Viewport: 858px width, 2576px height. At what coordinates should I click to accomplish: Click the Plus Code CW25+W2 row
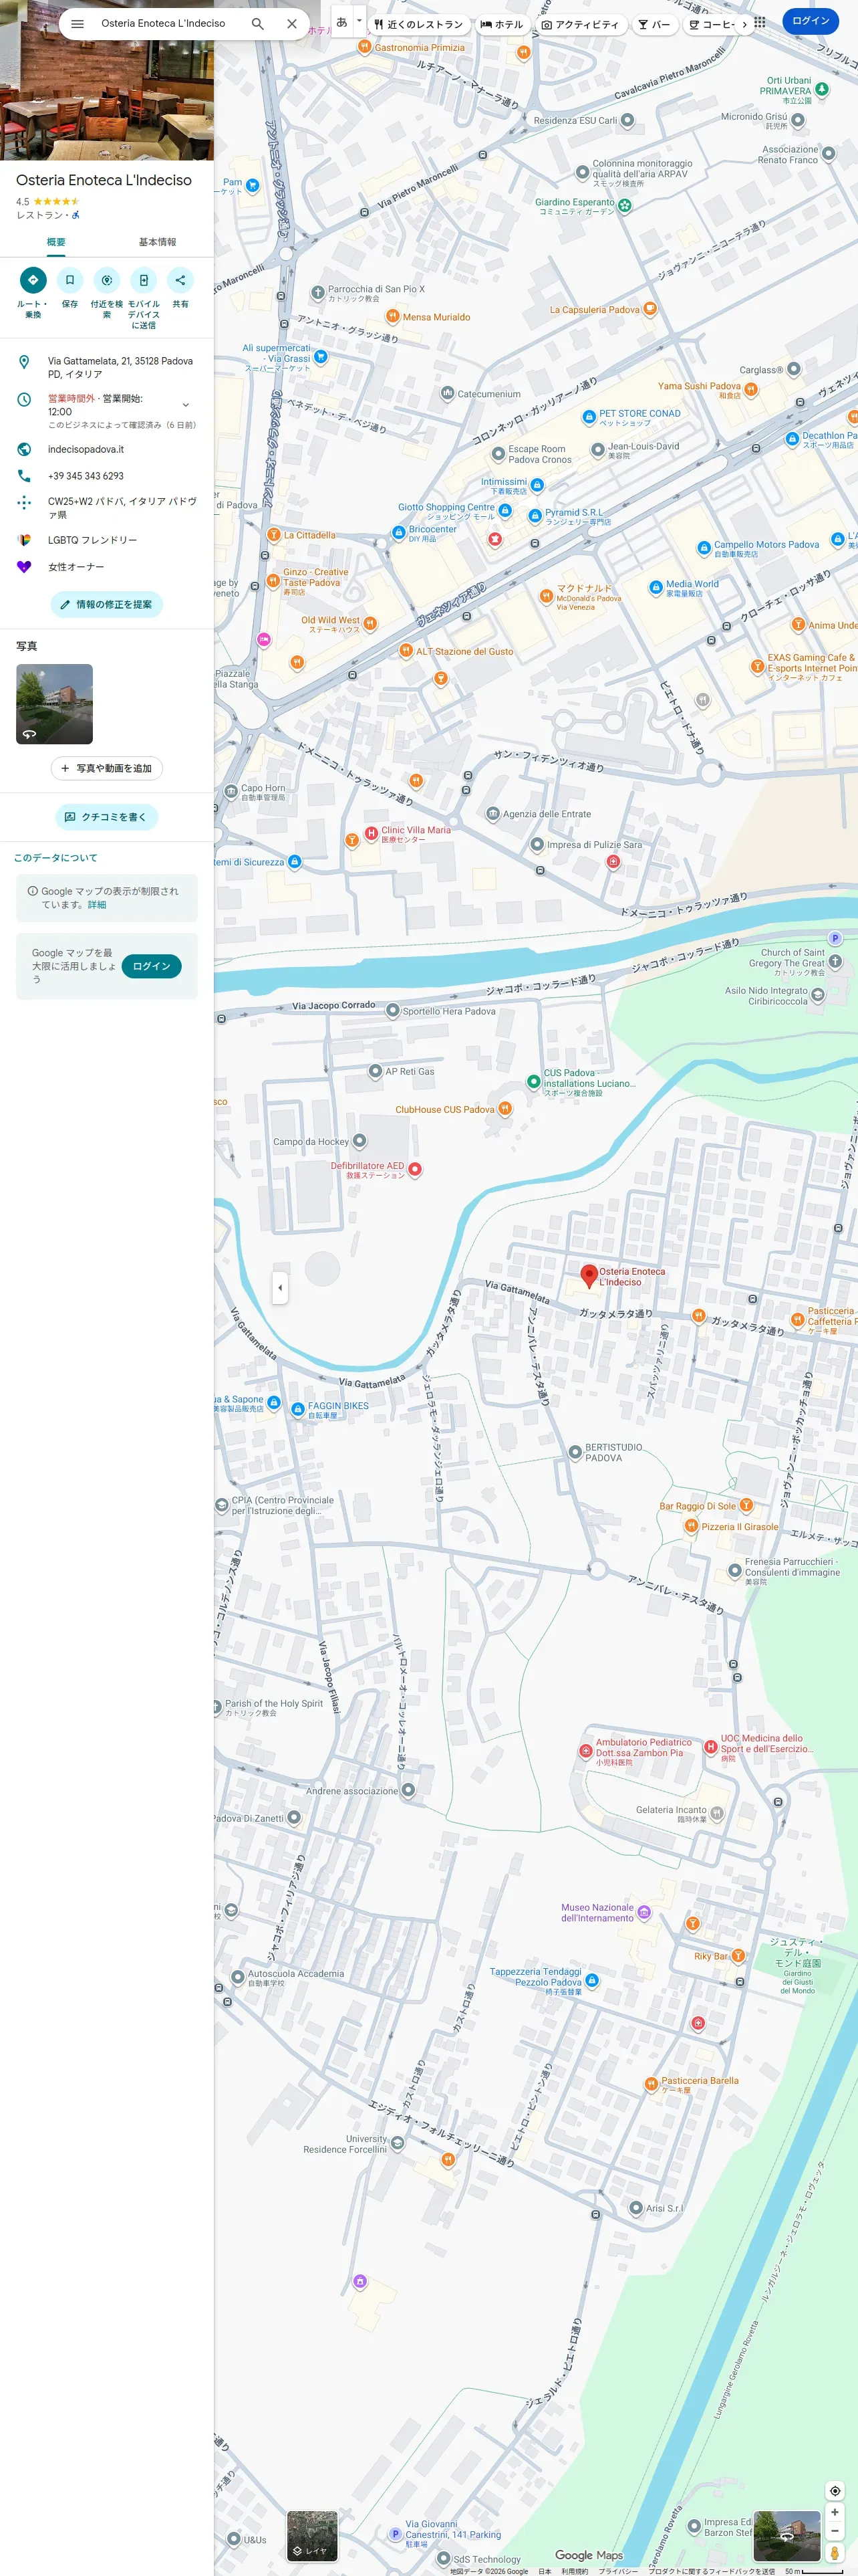point(107,508)
